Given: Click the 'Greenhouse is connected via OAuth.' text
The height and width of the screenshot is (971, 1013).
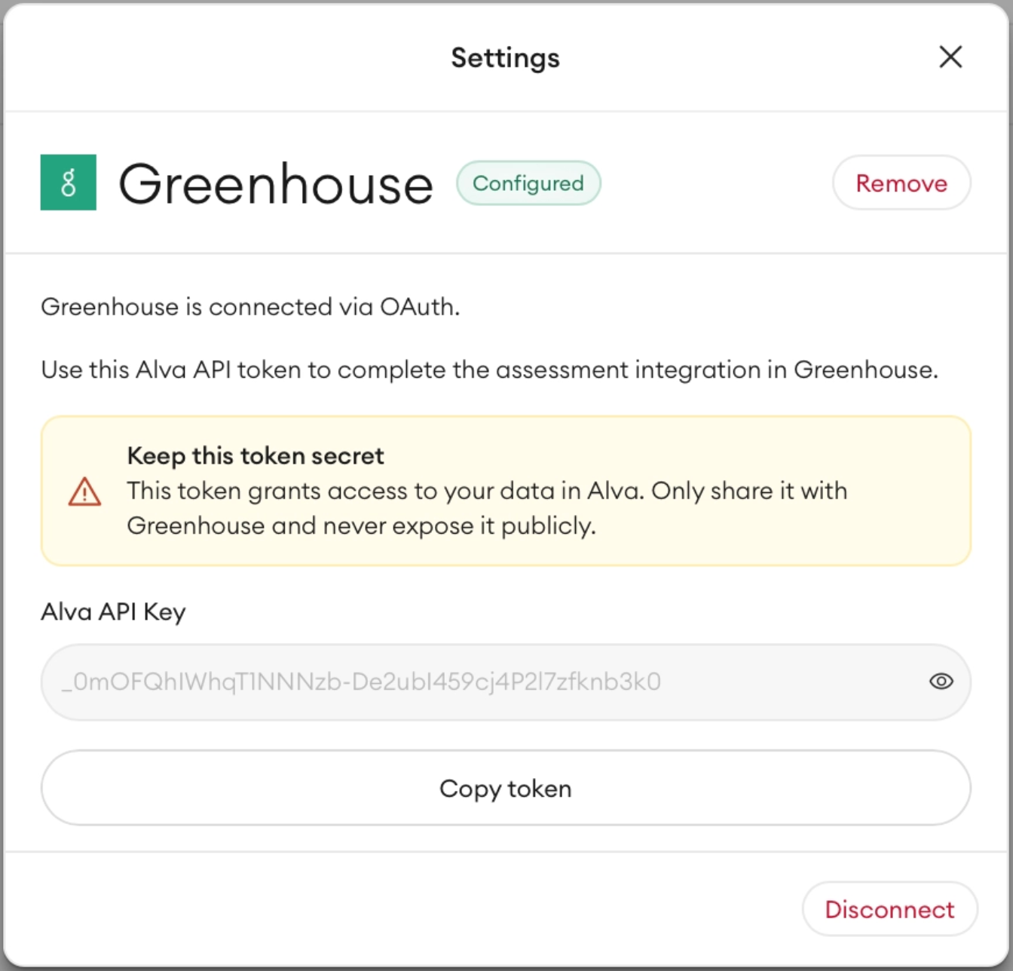Looking at the screenshot, I should pyautogui.click(x=250, y=307).
